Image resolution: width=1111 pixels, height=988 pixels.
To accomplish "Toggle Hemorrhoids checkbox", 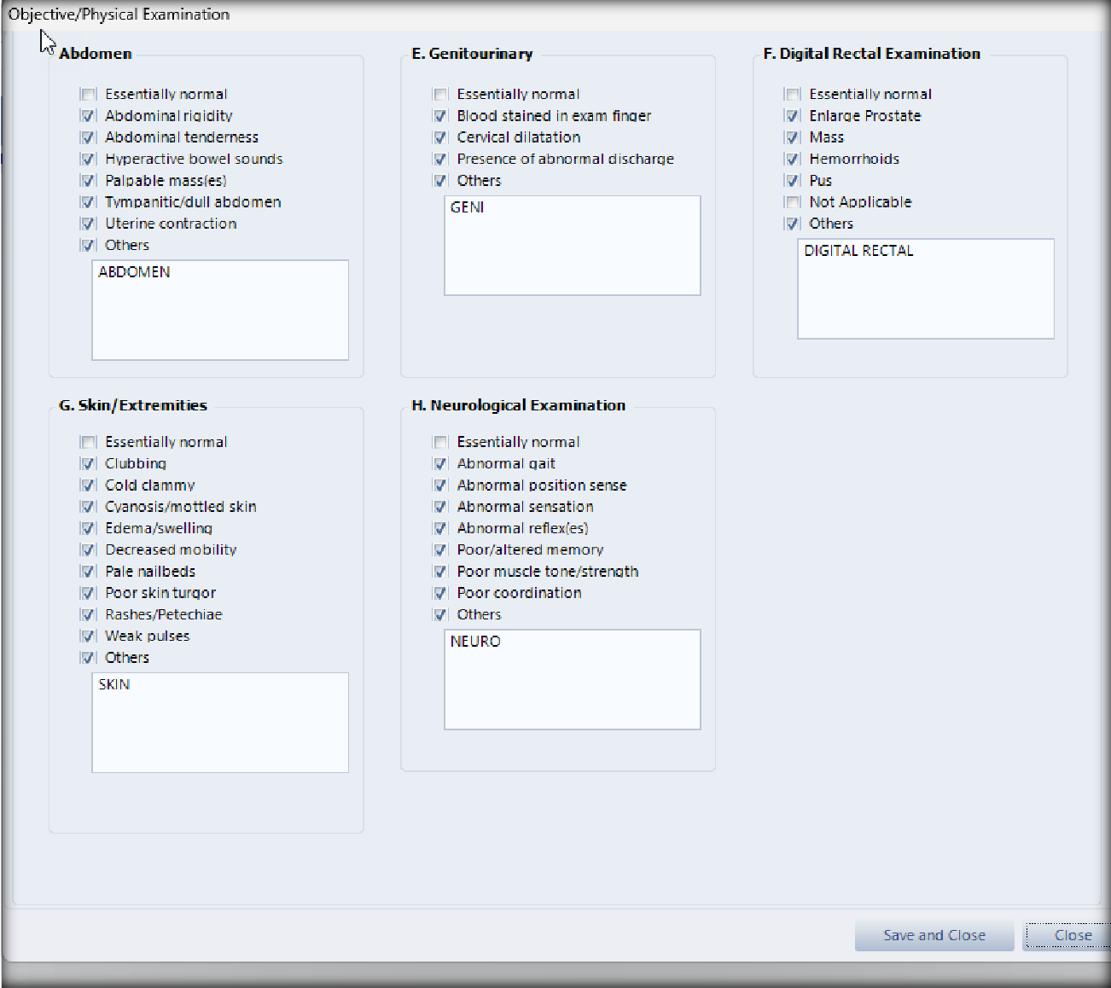I will 793,160.
